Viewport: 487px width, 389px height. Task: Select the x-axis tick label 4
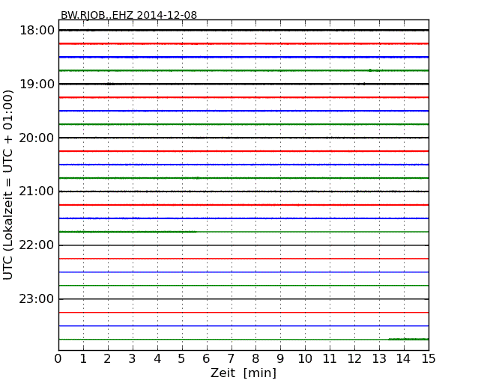[x=157, y=358]
